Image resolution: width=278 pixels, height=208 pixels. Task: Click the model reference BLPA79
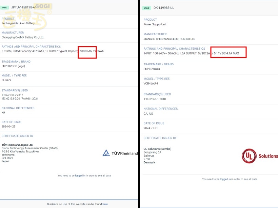pyautogui.click(x=7, y=80)
